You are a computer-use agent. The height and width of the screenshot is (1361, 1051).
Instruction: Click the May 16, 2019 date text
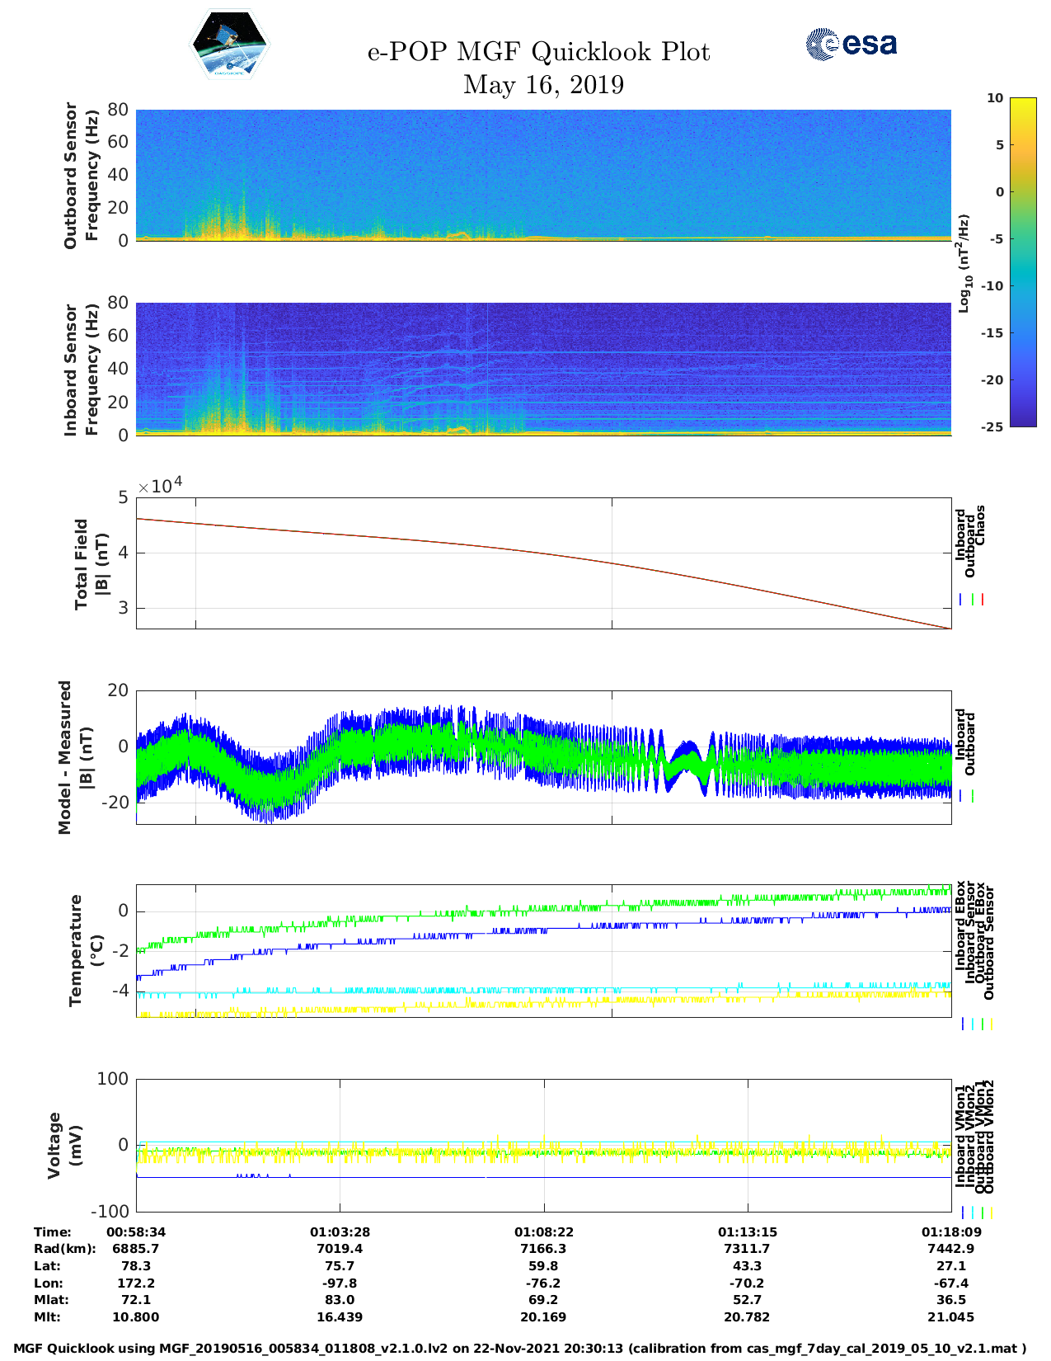coord(543,85)
